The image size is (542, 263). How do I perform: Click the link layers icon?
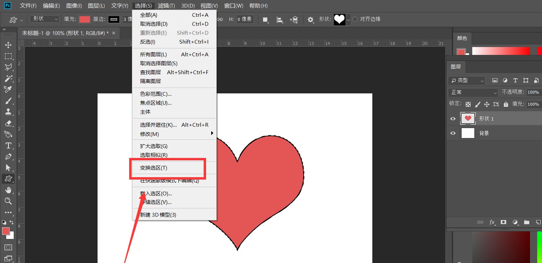click(480, 222)
